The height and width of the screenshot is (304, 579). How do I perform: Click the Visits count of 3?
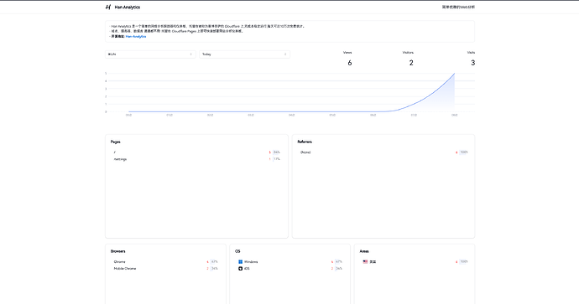pyautogui.click(x=473, y=63)
